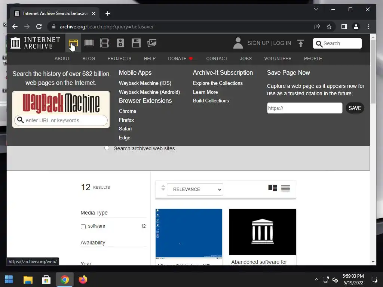The image size is (383, 287).
Task: Open the notification center icon
Action: [x=374, y=280]
